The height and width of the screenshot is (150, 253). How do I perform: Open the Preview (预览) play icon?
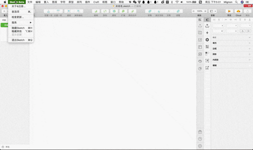point(229,11)
